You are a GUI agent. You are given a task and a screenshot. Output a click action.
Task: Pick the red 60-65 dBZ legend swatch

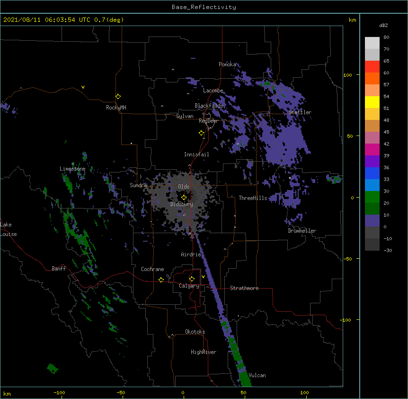coord(372,66)
